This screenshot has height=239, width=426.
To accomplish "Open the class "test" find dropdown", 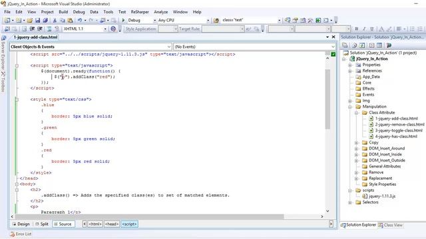I will click(279, 21).
